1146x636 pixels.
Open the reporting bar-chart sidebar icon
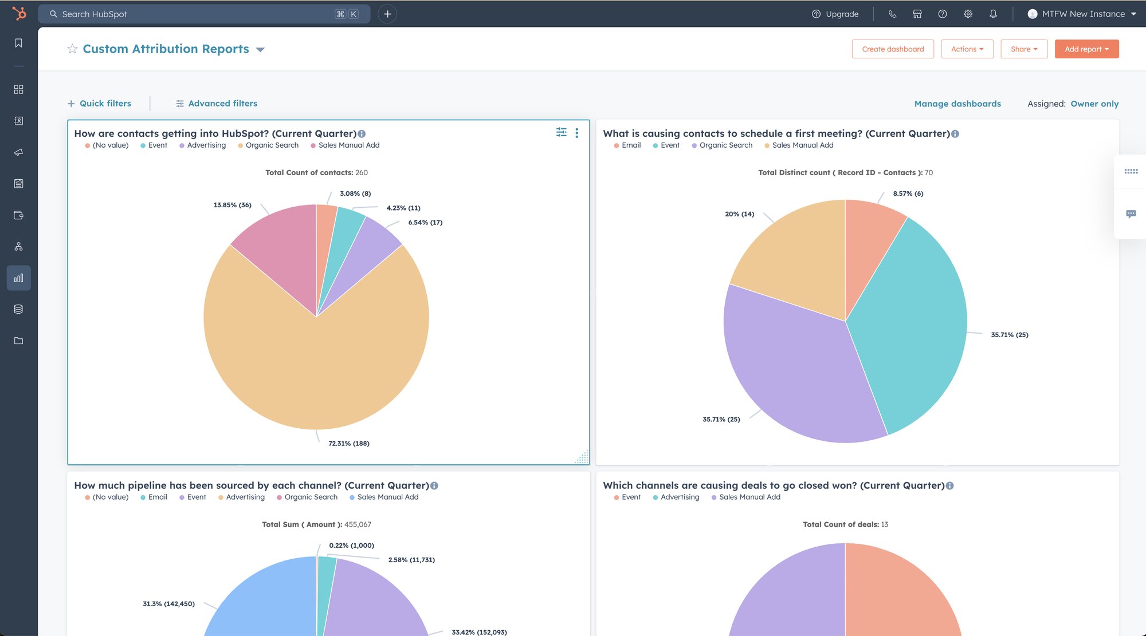pos(18,278)
